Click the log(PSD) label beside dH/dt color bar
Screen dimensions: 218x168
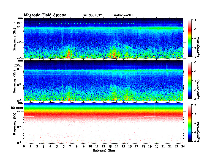point(198,47)
